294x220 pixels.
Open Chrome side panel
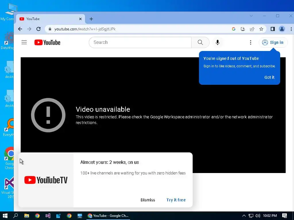(x=273, y=29)
